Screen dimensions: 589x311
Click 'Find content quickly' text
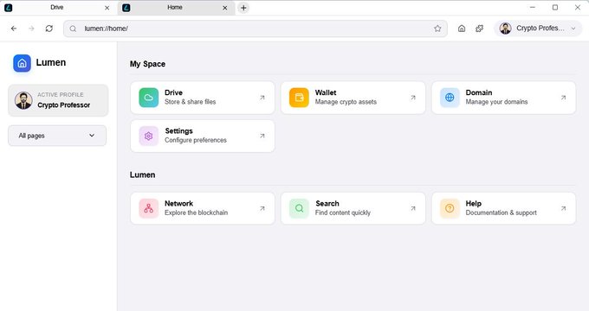point(343,213)
